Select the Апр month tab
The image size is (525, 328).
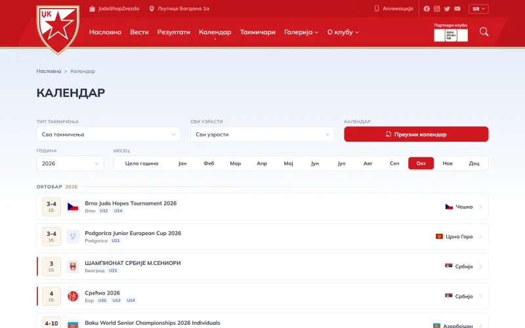pos(262,163)
